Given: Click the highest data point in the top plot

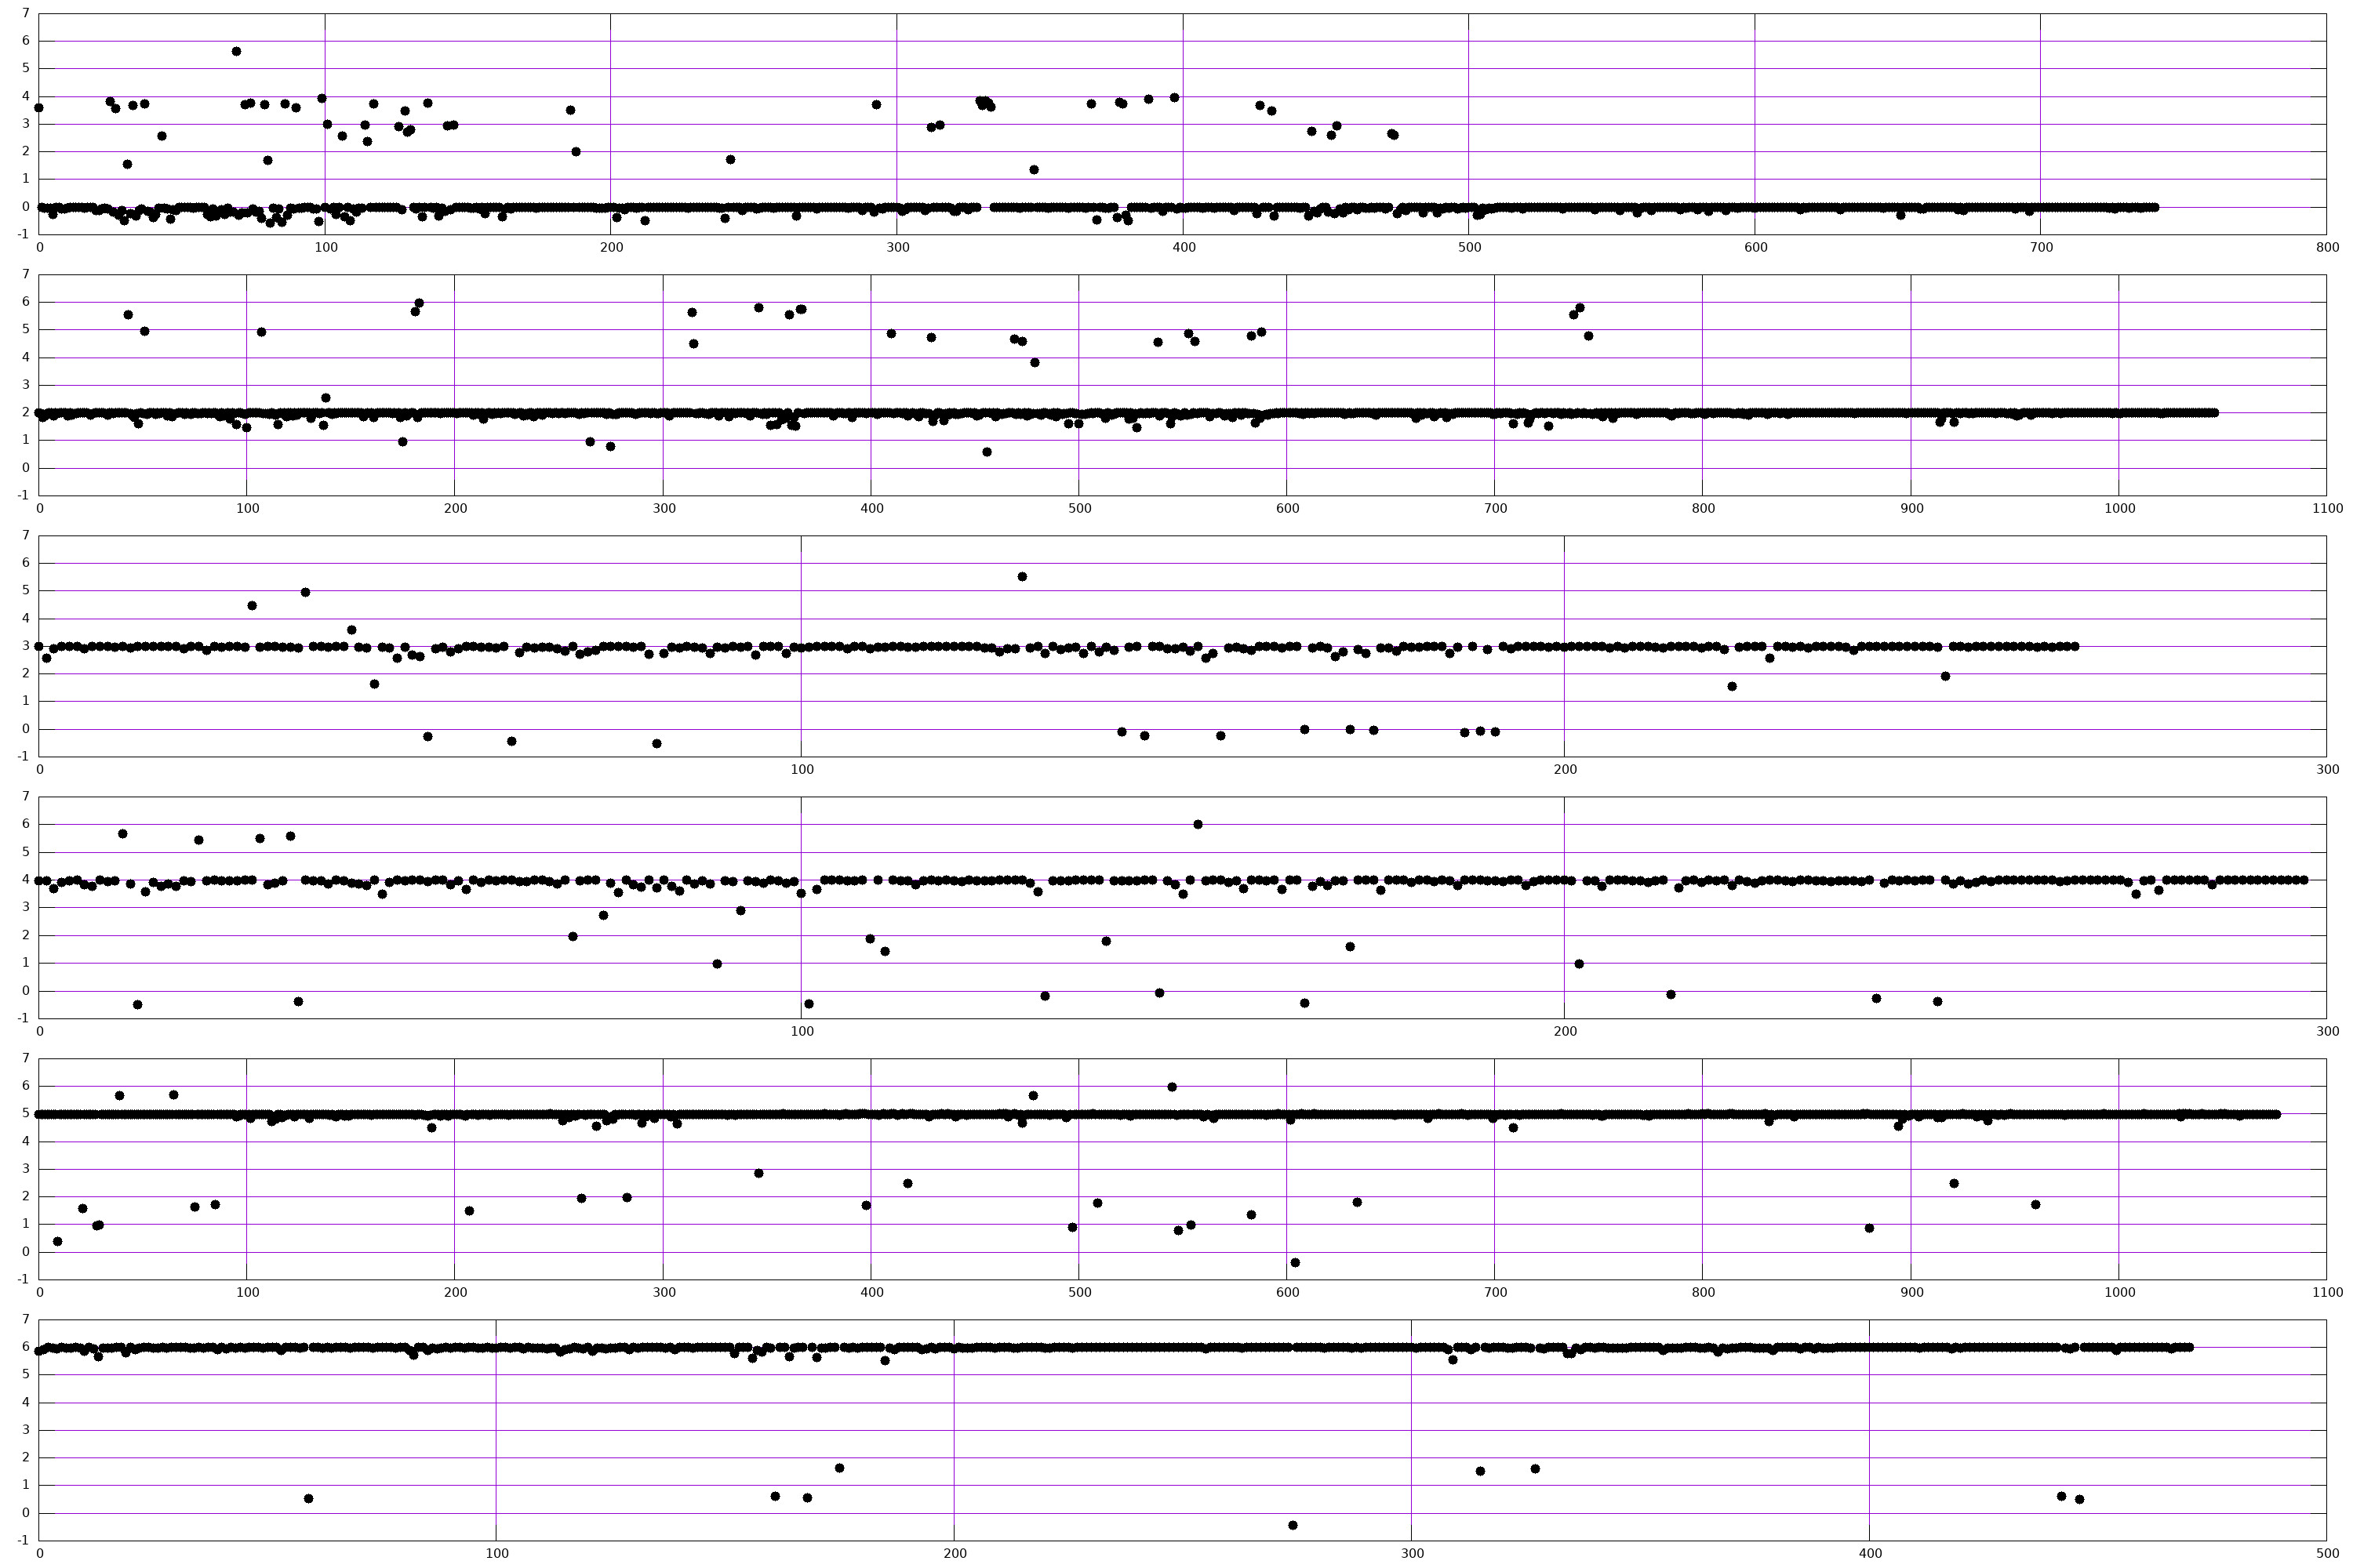Looking at the screenshot, I should (x=236, y=51).
